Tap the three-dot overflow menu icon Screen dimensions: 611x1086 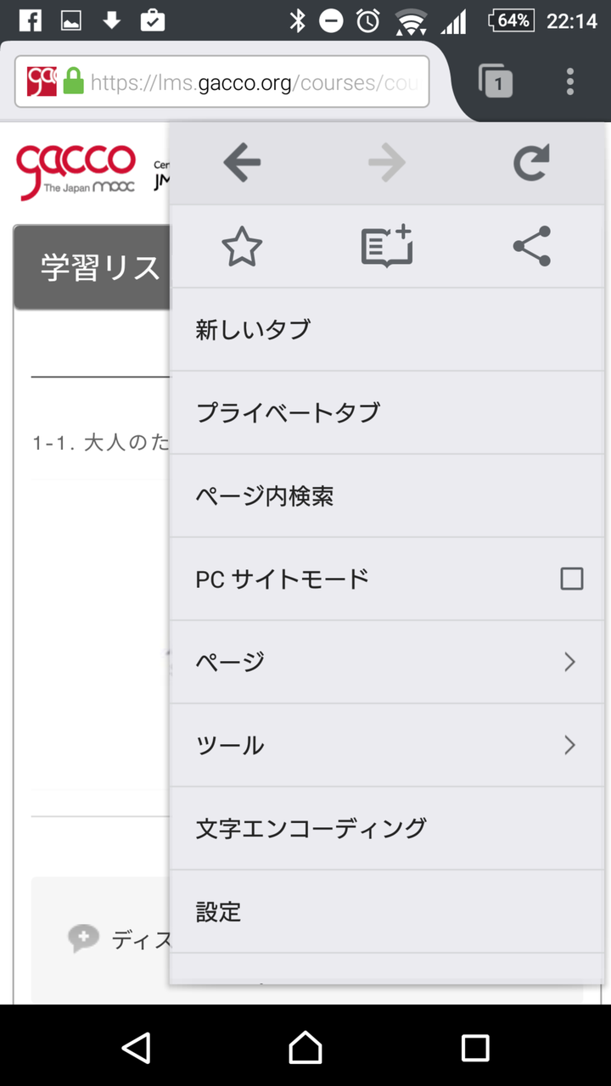tap(570, 81)
